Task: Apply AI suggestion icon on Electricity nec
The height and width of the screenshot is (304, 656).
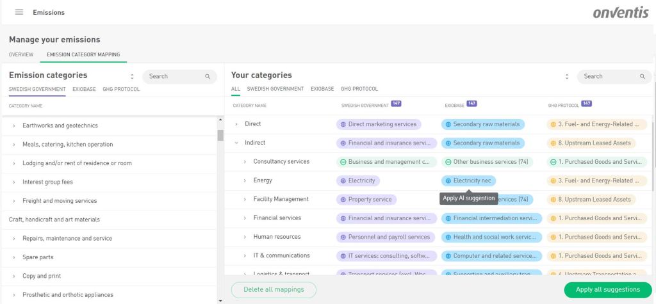Action: [448, 181]
